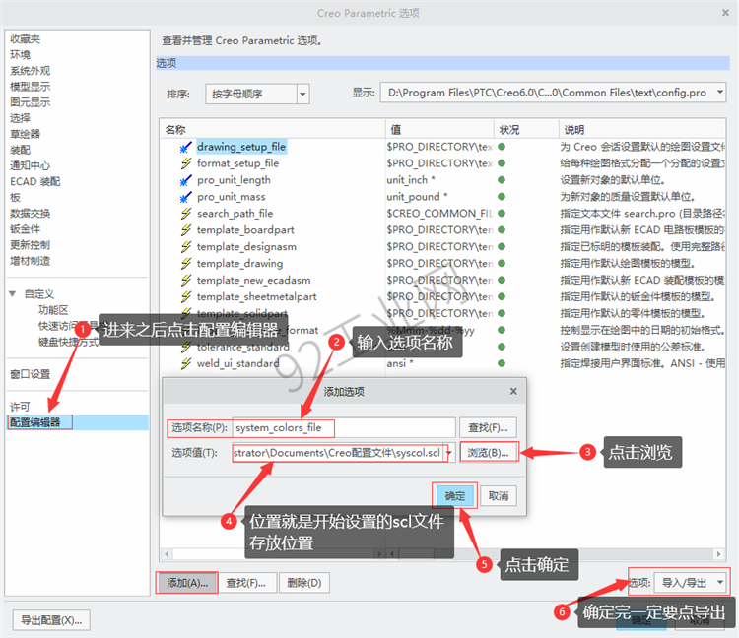Click the lightning icon beside template_boardpart
739x638 pixels.
tap(185, 230)
